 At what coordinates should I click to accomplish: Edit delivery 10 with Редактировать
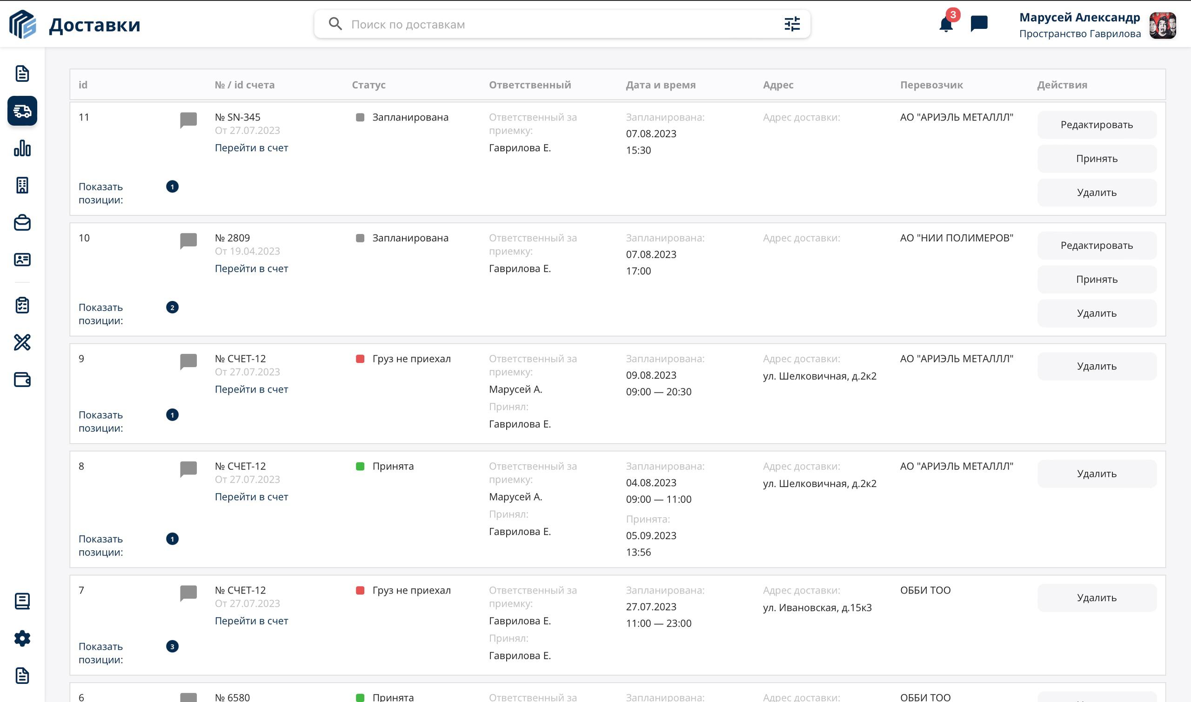pos(1097,245)
